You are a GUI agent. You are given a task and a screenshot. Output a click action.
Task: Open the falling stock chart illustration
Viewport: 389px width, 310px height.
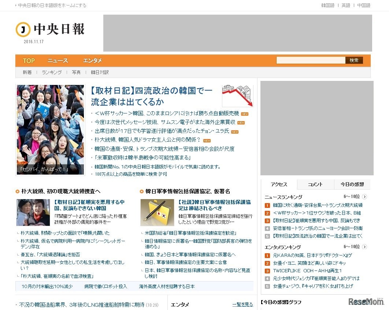tap(238, 96)
